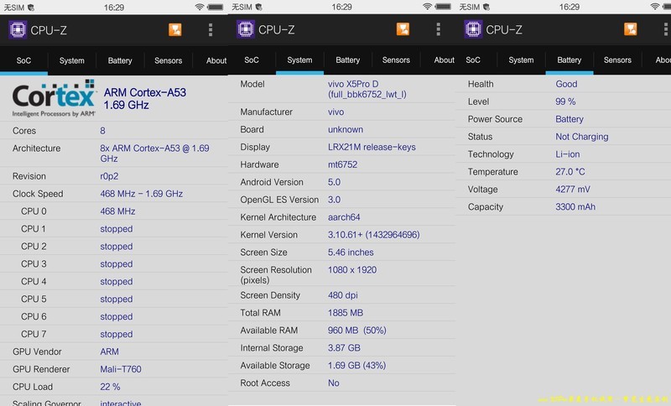
Task: Select System tab in middle screen
Action: click(x=299, y=60)
